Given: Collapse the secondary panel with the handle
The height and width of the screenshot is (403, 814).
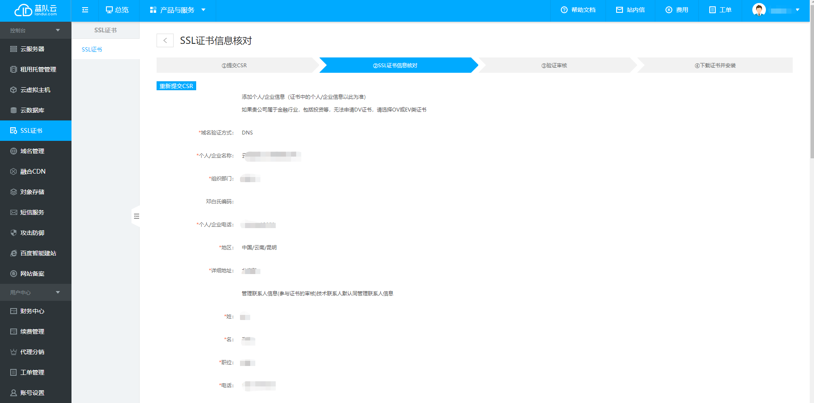Looking at the screenshot, I should [x=136, y=216].
